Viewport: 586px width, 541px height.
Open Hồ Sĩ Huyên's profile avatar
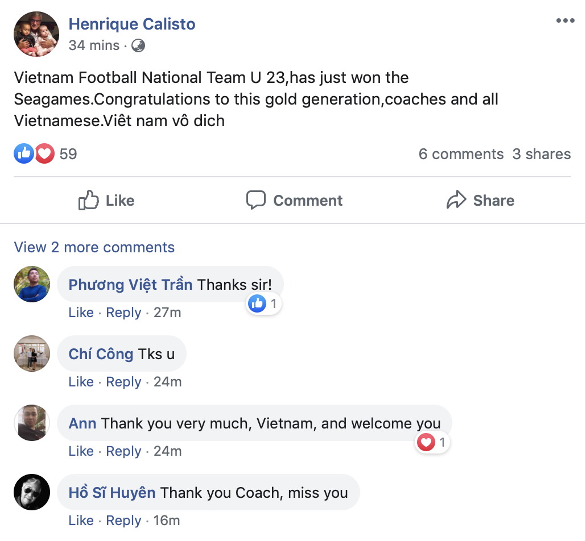point(32,492)
